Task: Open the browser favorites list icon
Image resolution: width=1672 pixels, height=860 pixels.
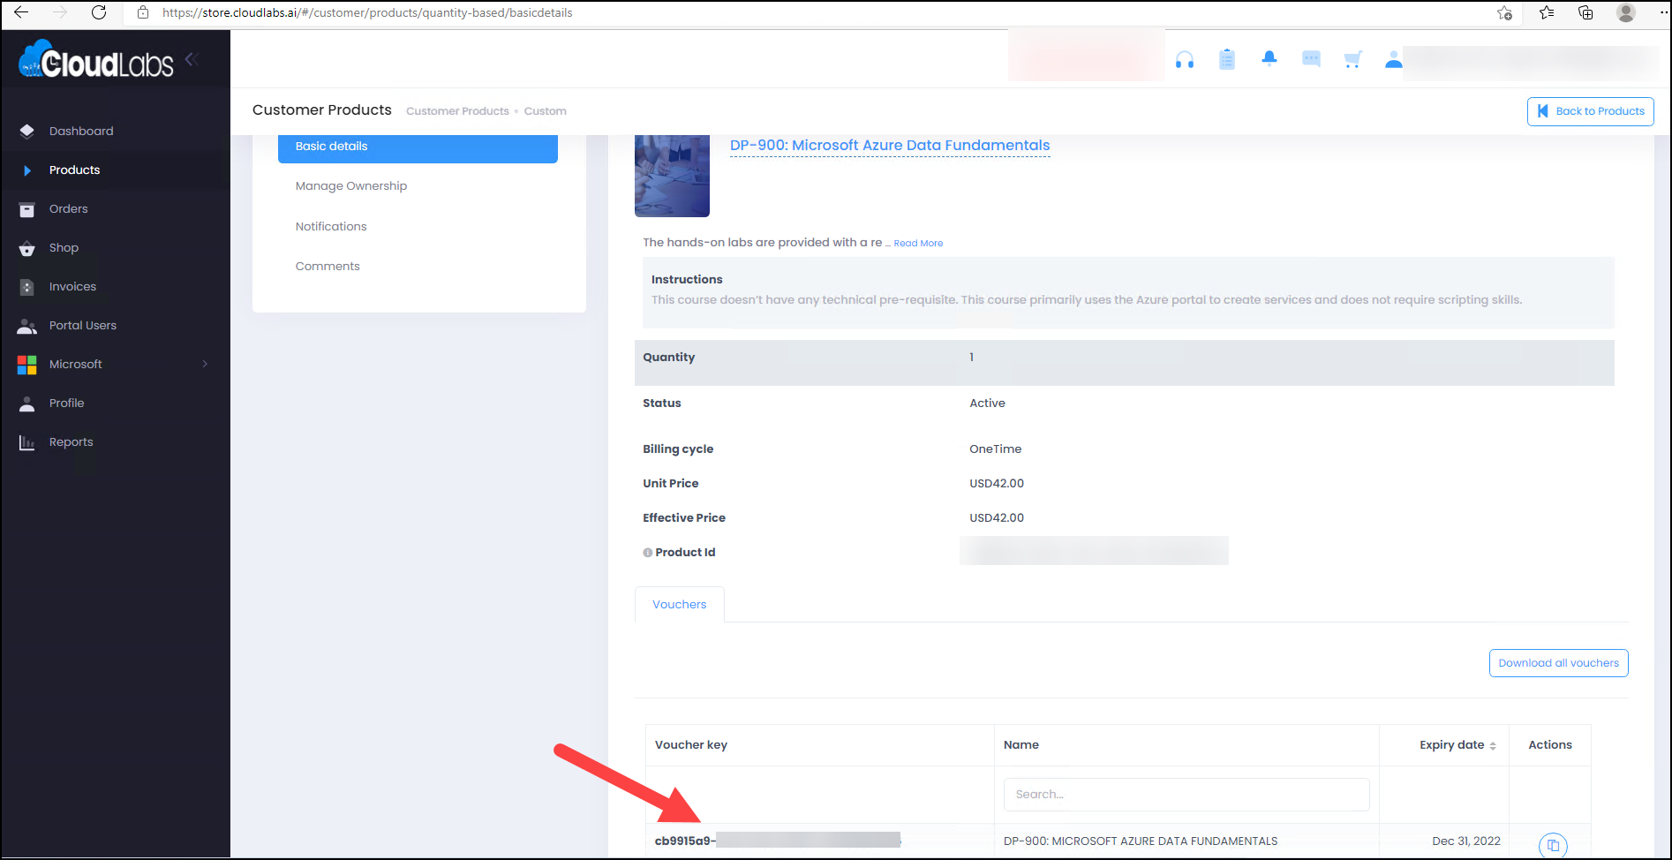Action: [1547, 12]
